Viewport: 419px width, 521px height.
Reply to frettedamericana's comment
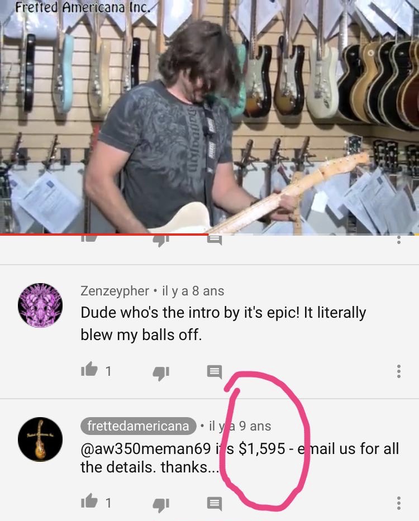pos(215,503)
